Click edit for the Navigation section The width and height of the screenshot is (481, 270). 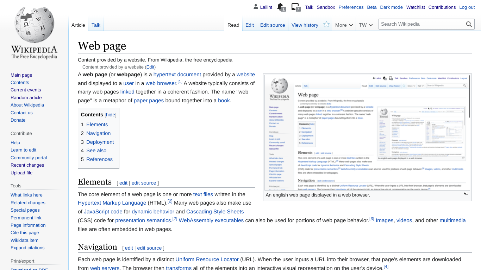click(x=129, y=248)
